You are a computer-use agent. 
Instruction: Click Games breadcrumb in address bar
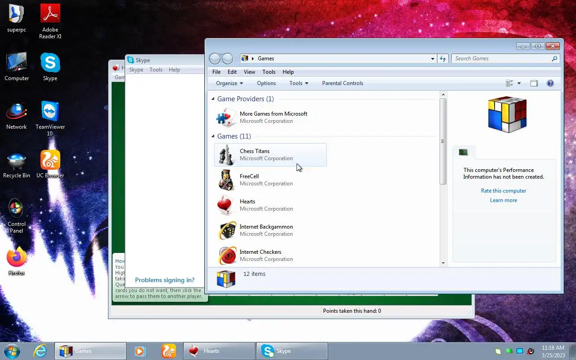[266, 58]
